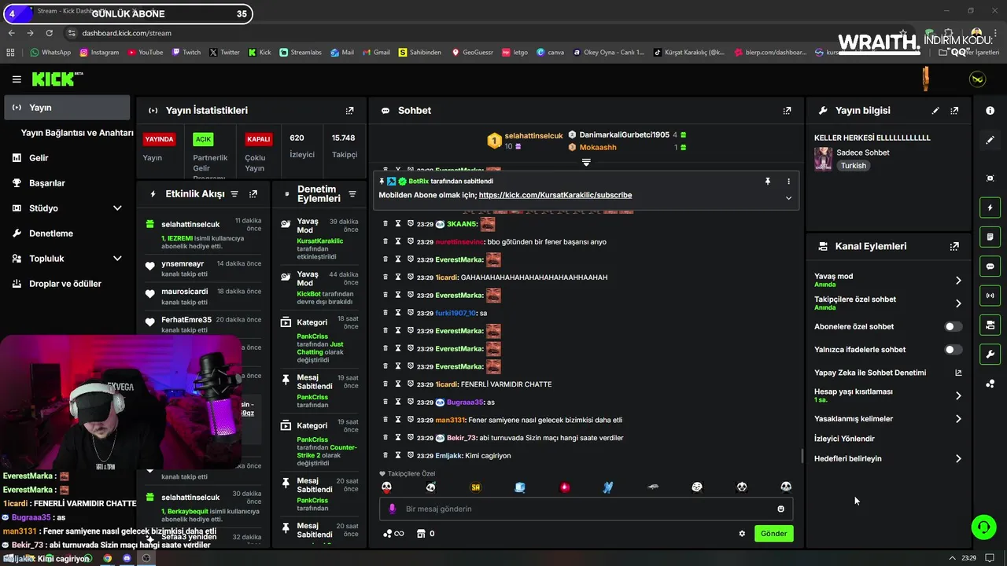Open chat settings gear near Gönder
The image size is (1007, 566).
pos(742,534)
